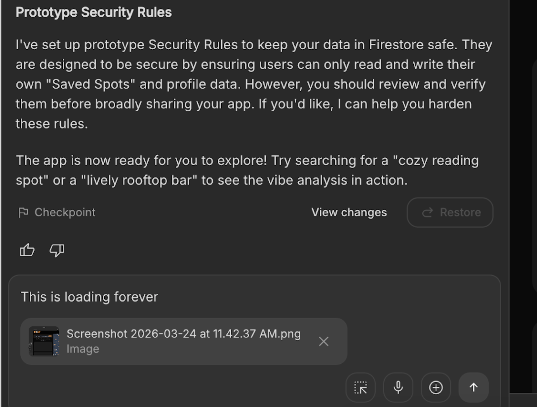
Task: Open View changes for this checkpoint
Action: [349, 212]
